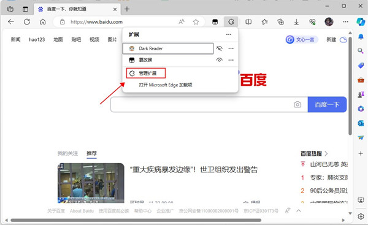Click the horizontal page scrollbar
Viewport: 368px width, 225px height.
[136, 220]
